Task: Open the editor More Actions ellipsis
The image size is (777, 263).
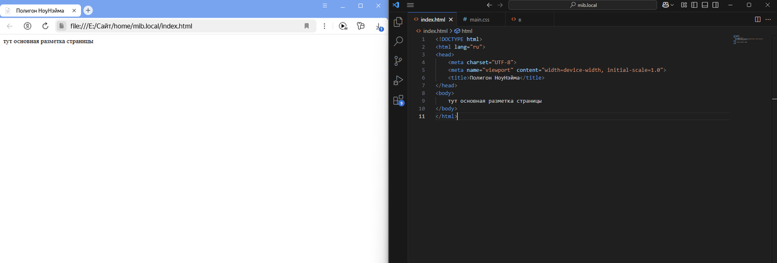Action: (769, 19)
